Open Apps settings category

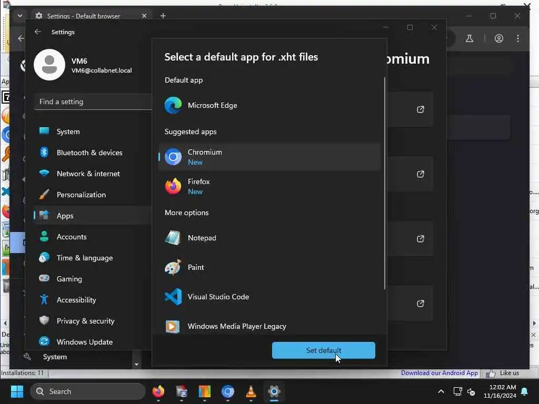click(93, 216)
